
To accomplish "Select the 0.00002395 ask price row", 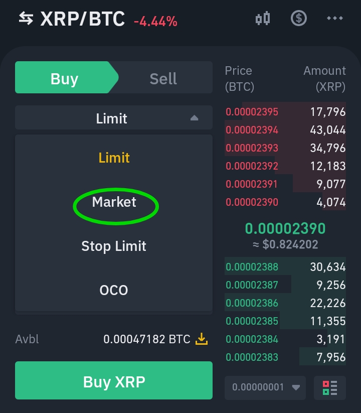I will [285, 112].
